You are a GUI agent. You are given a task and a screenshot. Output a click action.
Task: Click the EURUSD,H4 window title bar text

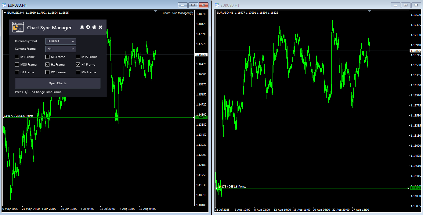pyautogui.click(x=17, y=5)
